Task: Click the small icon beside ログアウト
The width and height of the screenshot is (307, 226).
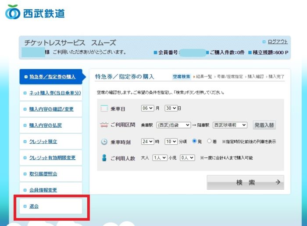Action: pos(264,42)
